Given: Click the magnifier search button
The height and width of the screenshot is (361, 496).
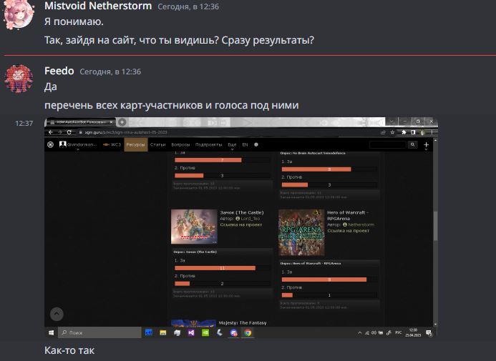Looking at the screenshot, I should 412,144.
